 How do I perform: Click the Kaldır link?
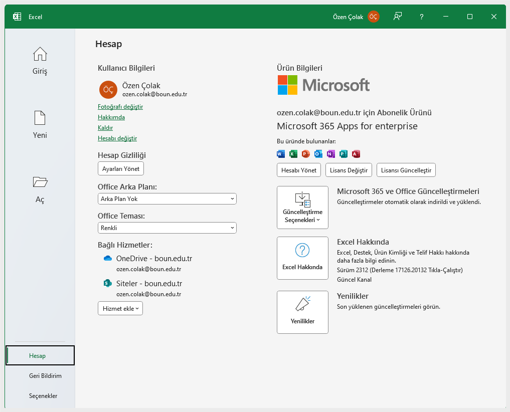click(x=105, y=128)
